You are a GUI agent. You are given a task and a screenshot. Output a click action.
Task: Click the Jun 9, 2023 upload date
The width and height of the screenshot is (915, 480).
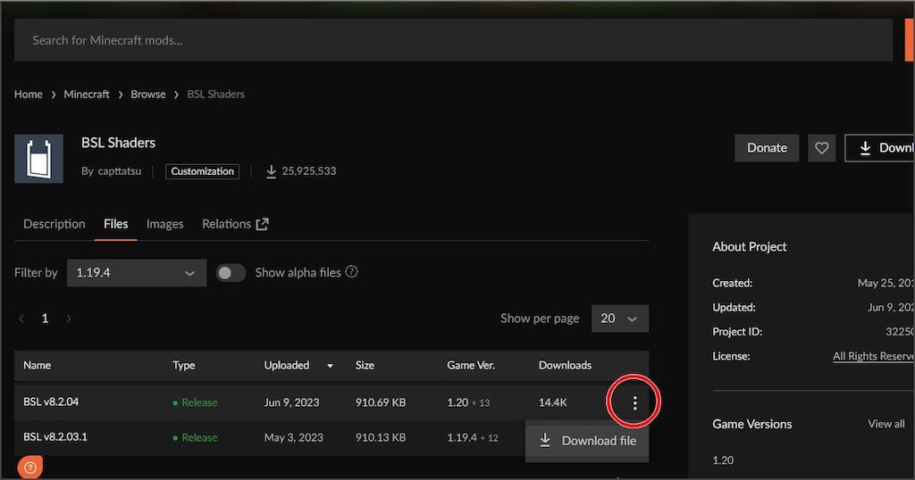click(x=292, y=402)
